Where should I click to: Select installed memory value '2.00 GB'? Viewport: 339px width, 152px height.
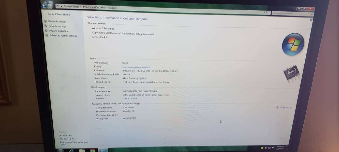[126, 74]
